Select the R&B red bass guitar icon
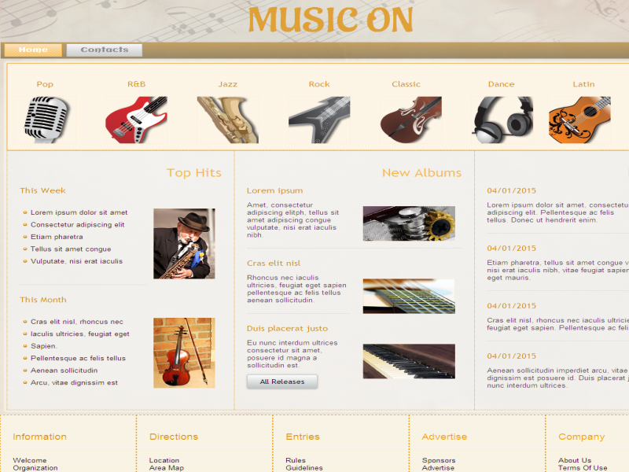Image resolution: width=629 pixels, height=472 pixels. [x=136, y=120]
